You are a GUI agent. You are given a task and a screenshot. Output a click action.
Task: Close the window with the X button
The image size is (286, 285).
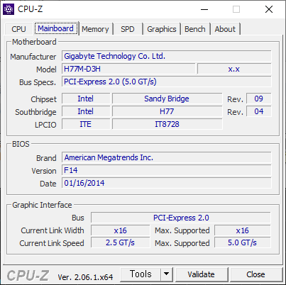[269, 9]
